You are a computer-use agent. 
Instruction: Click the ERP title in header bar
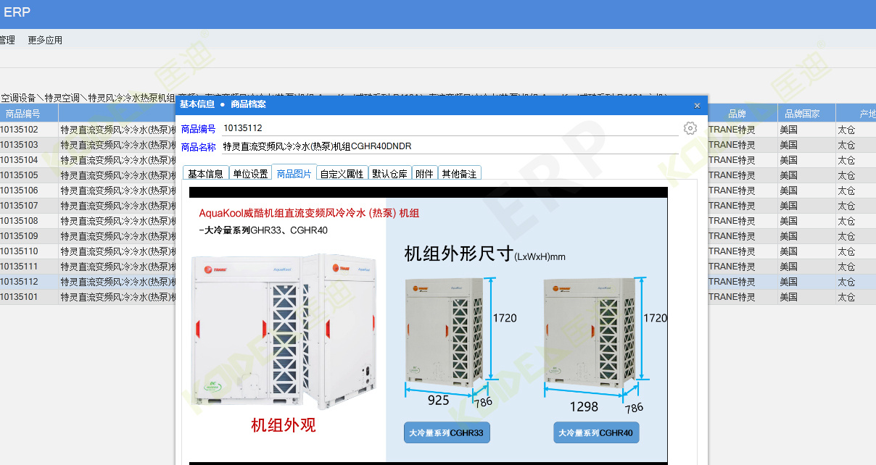coord(17,12)
